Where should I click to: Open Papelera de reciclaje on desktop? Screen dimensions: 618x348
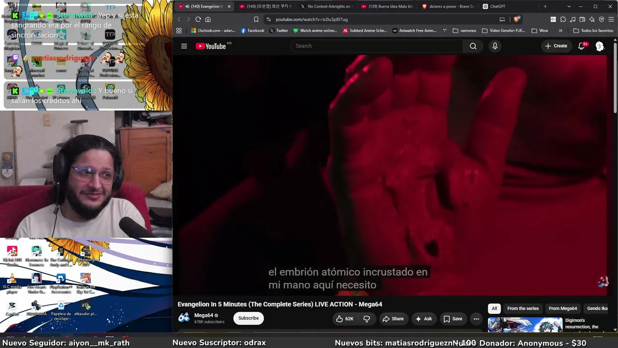[x=61, y=311]
